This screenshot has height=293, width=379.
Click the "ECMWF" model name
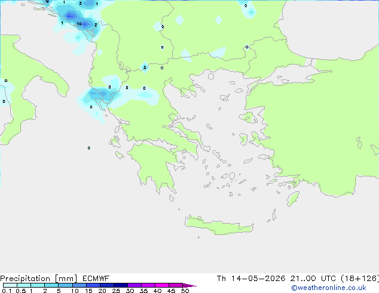tap(96, 279)
